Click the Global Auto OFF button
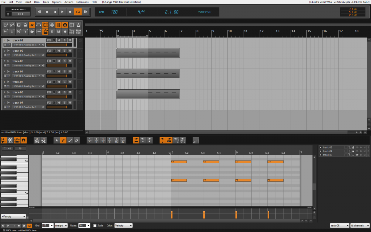This screenshot has width=371, height=232. (x=21, y=14)
